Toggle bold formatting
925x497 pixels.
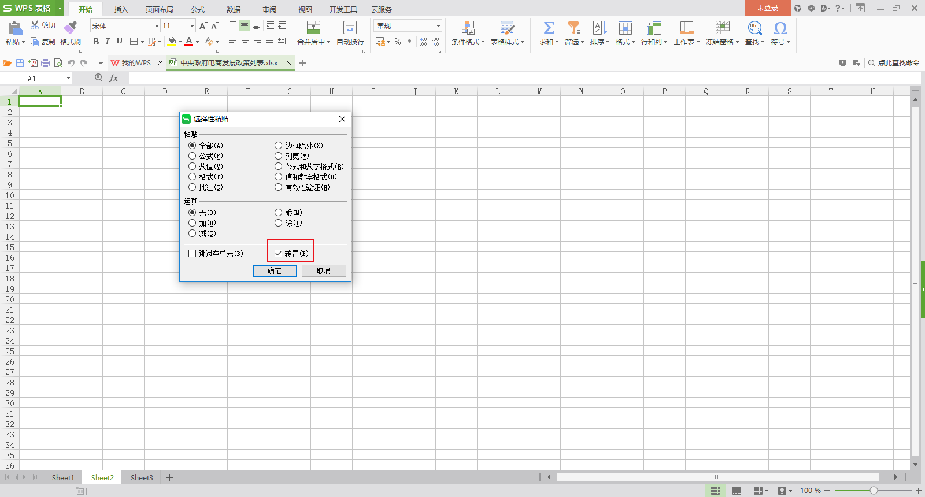coord(96,42)
